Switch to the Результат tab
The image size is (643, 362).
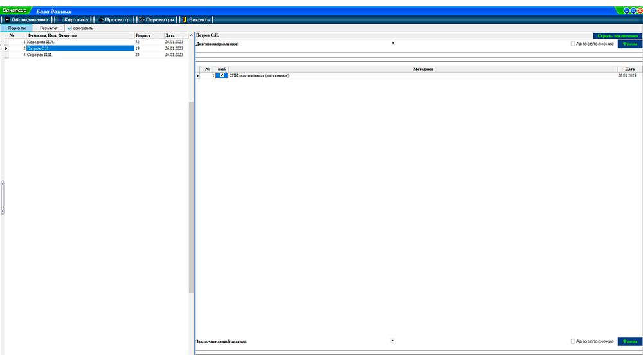coord(48,28)
